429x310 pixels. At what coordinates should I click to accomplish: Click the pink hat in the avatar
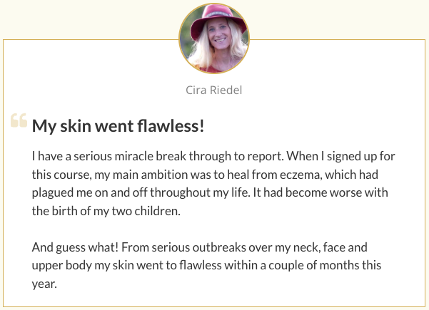(x=215, y=23)
